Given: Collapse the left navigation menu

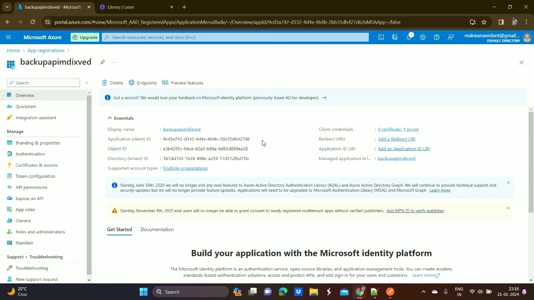Looking at the screenshot, I should (86, 82).
